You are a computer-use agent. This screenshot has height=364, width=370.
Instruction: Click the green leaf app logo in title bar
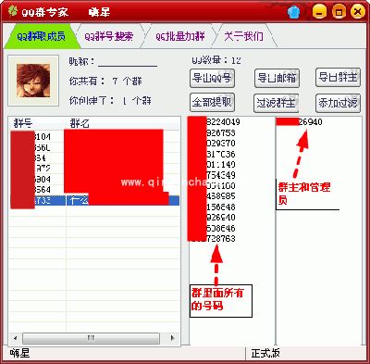(12, 11)
